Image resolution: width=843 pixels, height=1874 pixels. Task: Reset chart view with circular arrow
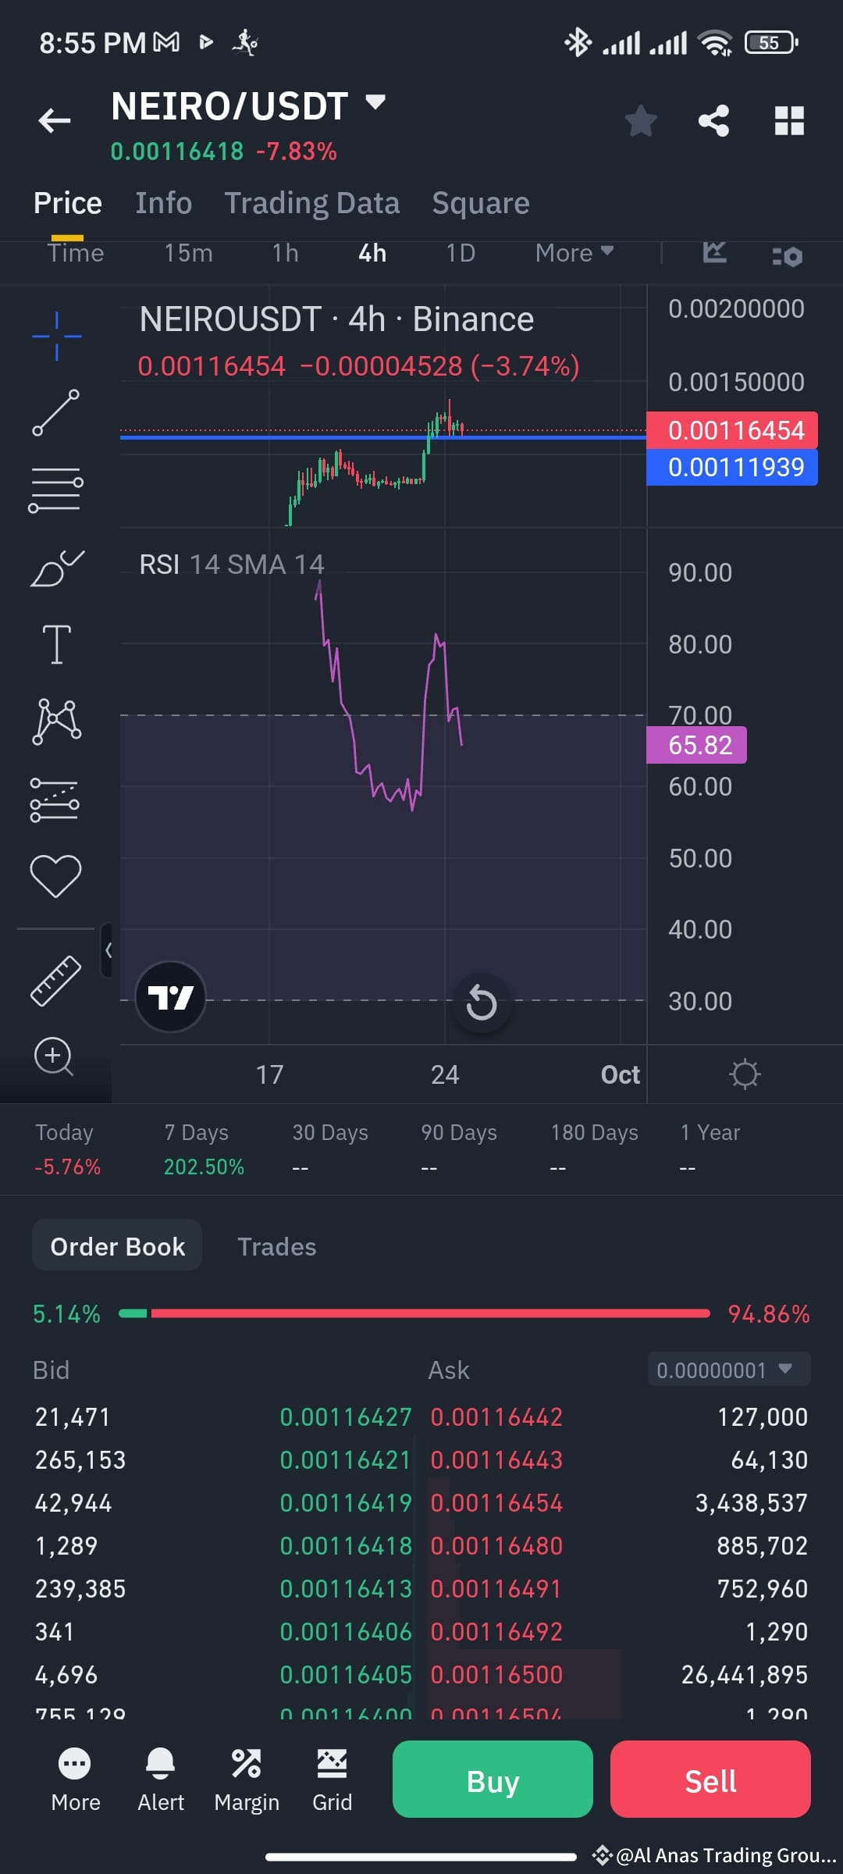point(482,1003)
